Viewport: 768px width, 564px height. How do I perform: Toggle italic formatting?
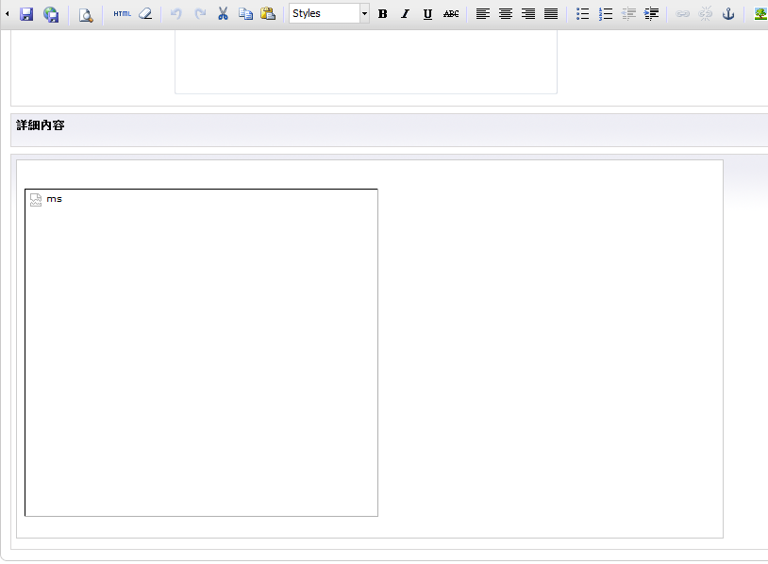click(405, 14)
